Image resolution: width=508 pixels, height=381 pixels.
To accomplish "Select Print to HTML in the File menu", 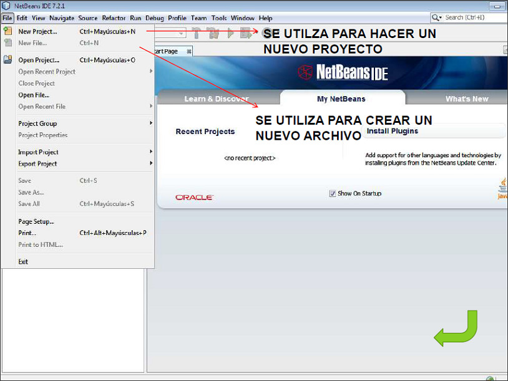I will pos(41,244).
